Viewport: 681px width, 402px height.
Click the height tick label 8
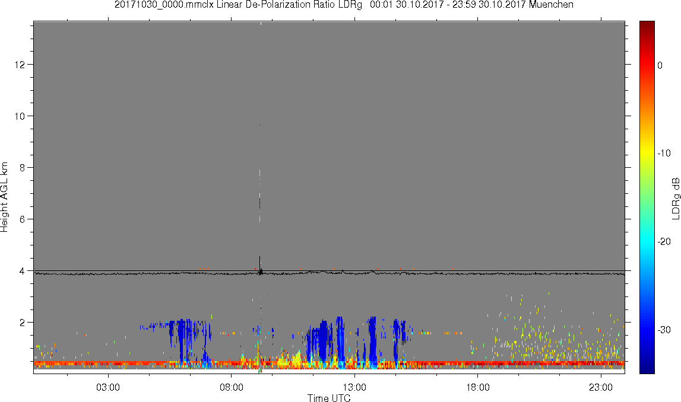(23, 168)
